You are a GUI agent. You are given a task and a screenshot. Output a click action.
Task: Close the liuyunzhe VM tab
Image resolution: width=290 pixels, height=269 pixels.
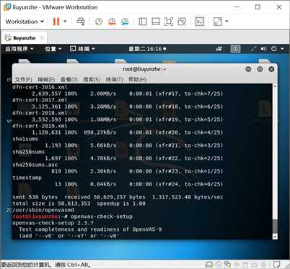(x=42, y=38)
